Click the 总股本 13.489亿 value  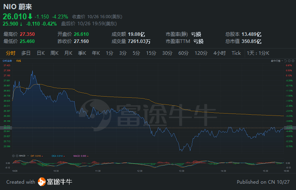click(251, 34)
